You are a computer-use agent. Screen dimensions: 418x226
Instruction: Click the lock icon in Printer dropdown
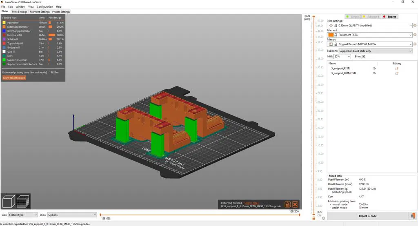click(x=336, y=44)
